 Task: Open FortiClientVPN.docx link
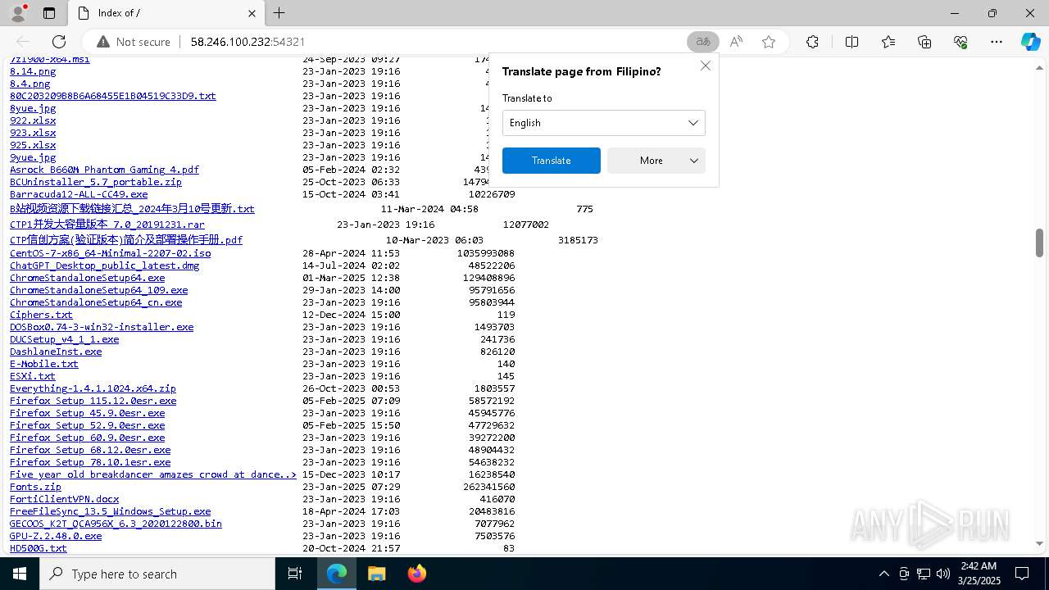[64, 499]
